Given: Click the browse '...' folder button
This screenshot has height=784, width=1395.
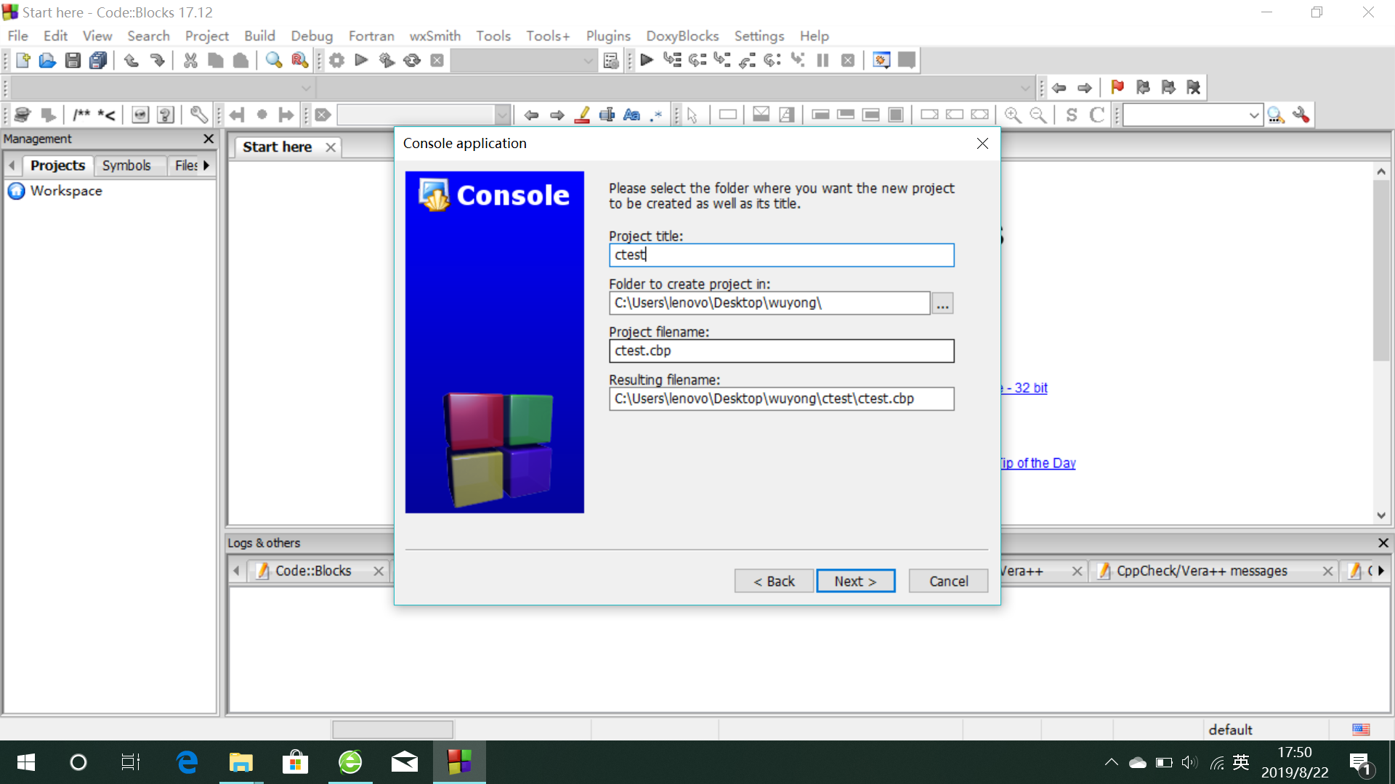Looking at the screenshot, I should coord(942,303).
